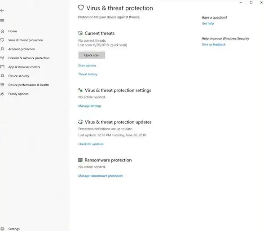This screenshot has height=231, width=264.
Task: Open Scan options link
Action: tap(87, 65)
